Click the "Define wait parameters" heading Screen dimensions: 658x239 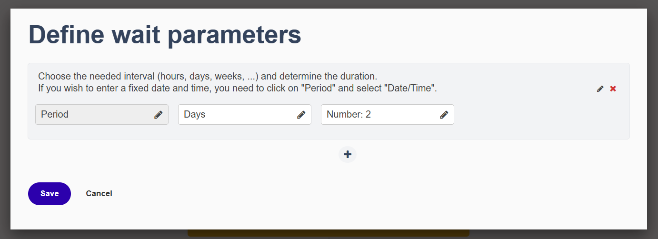click(x=165, y=35)
